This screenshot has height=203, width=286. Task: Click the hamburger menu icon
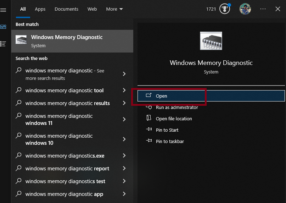[x=3, y=10]
